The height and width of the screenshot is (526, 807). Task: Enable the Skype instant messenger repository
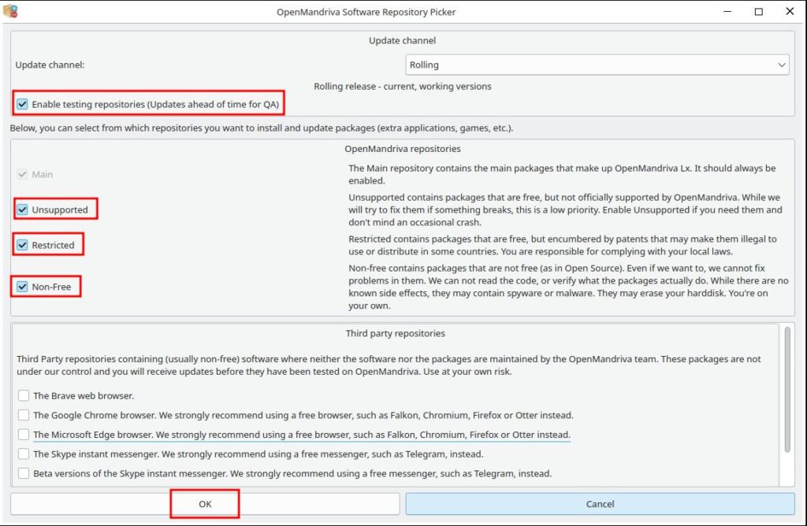point(24,454)
